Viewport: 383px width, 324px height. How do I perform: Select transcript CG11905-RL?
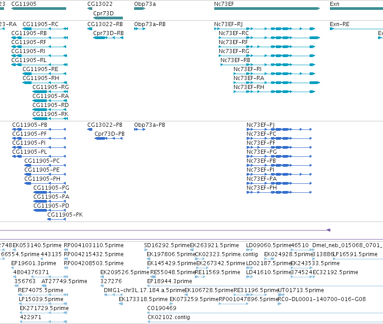[x=28, y=60]
